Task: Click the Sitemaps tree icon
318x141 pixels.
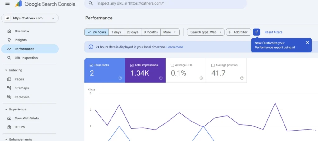Action: pyautogui.click(x=9, y=88)
